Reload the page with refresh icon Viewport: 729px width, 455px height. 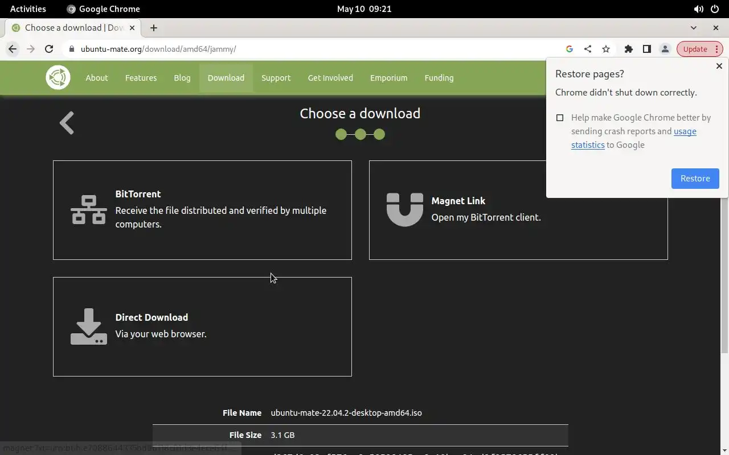point(49,49)
